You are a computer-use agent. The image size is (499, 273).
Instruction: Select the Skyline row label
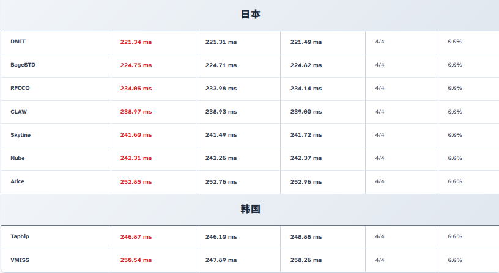coord(21,135)
